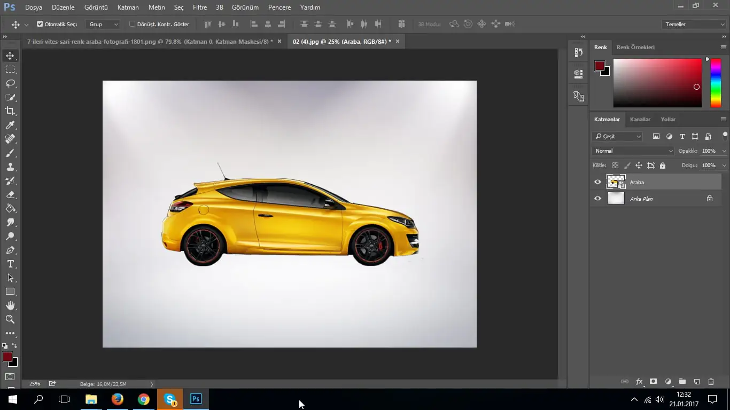Click the delete layer trash icon

[711, 382]
